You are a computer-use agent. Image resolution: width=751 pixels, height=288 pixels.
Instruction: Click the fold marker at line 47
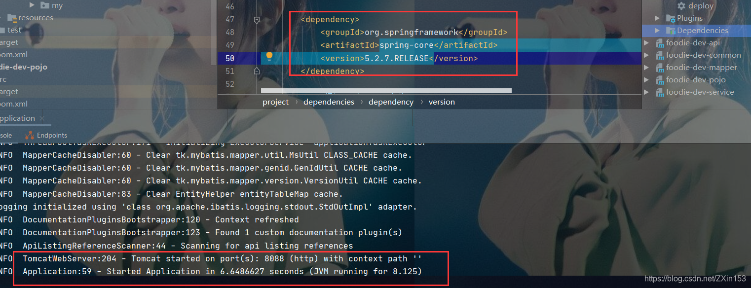pos(256,20)
